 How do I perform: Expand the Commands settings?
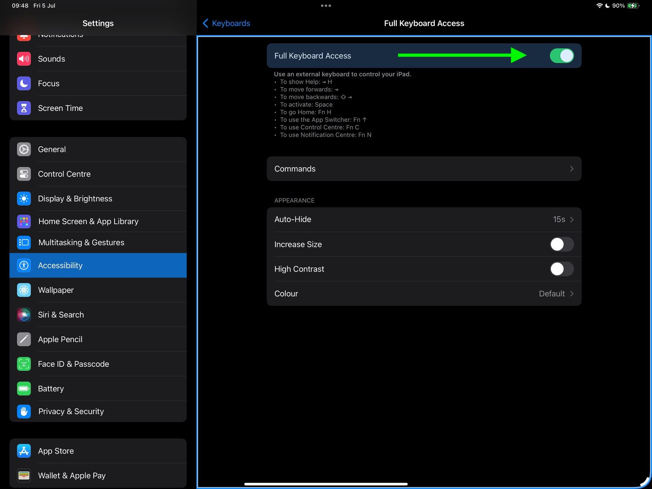tap(424, 169)
